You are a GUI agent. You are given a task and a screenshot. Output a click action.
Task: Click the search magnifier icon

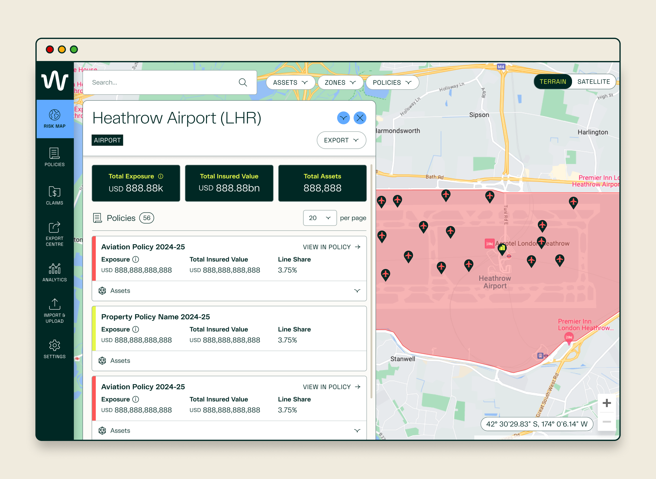coord(243,82)
